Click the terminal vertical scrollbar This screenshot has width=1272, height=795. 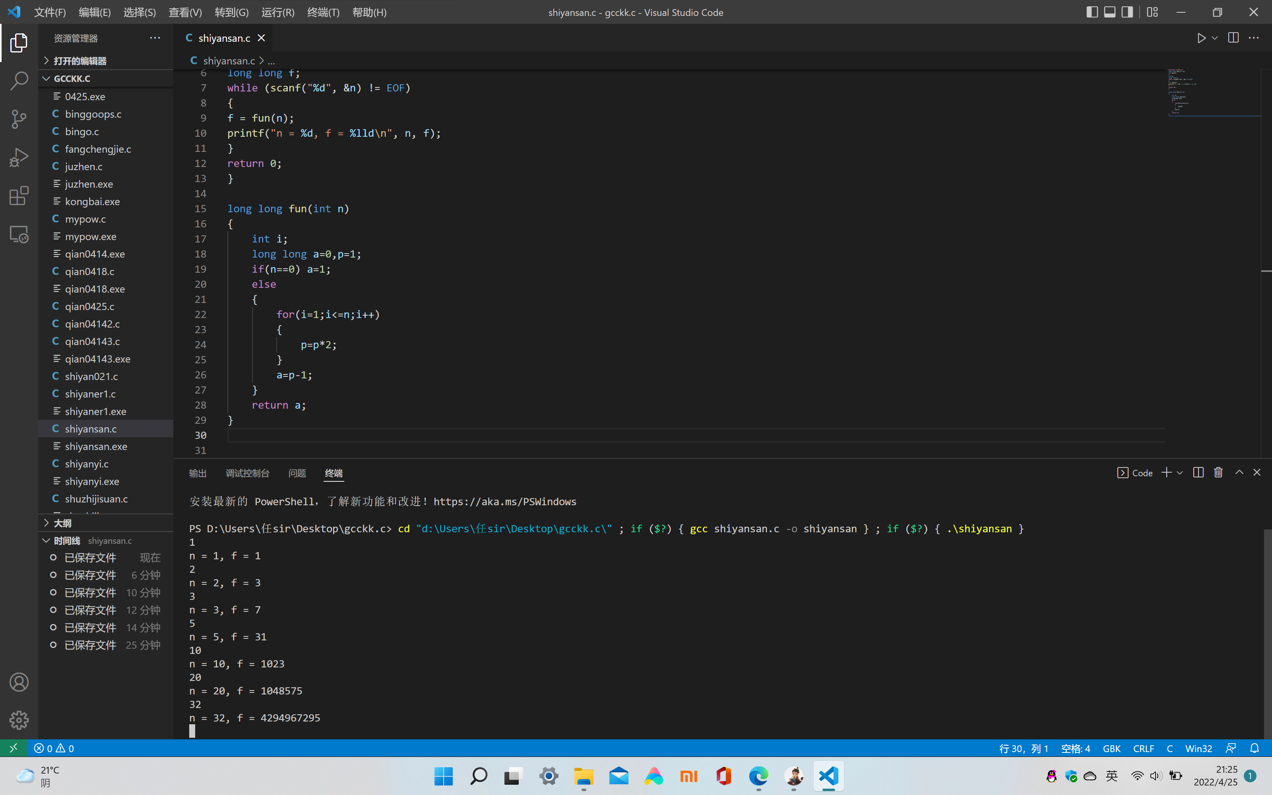pos(1267,633)
